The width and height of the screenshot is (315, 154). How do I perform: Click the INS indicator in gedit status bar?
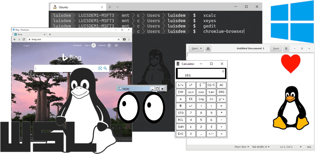pyautogui.click(x=309, y=147)
